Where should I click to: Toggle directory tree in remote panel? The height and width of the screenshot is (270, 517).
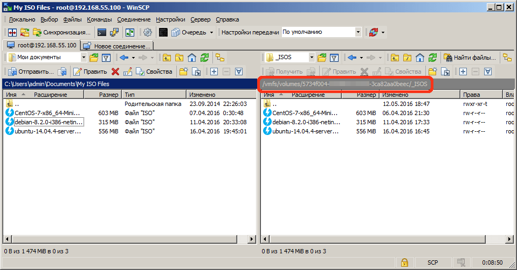pos(507,58)
